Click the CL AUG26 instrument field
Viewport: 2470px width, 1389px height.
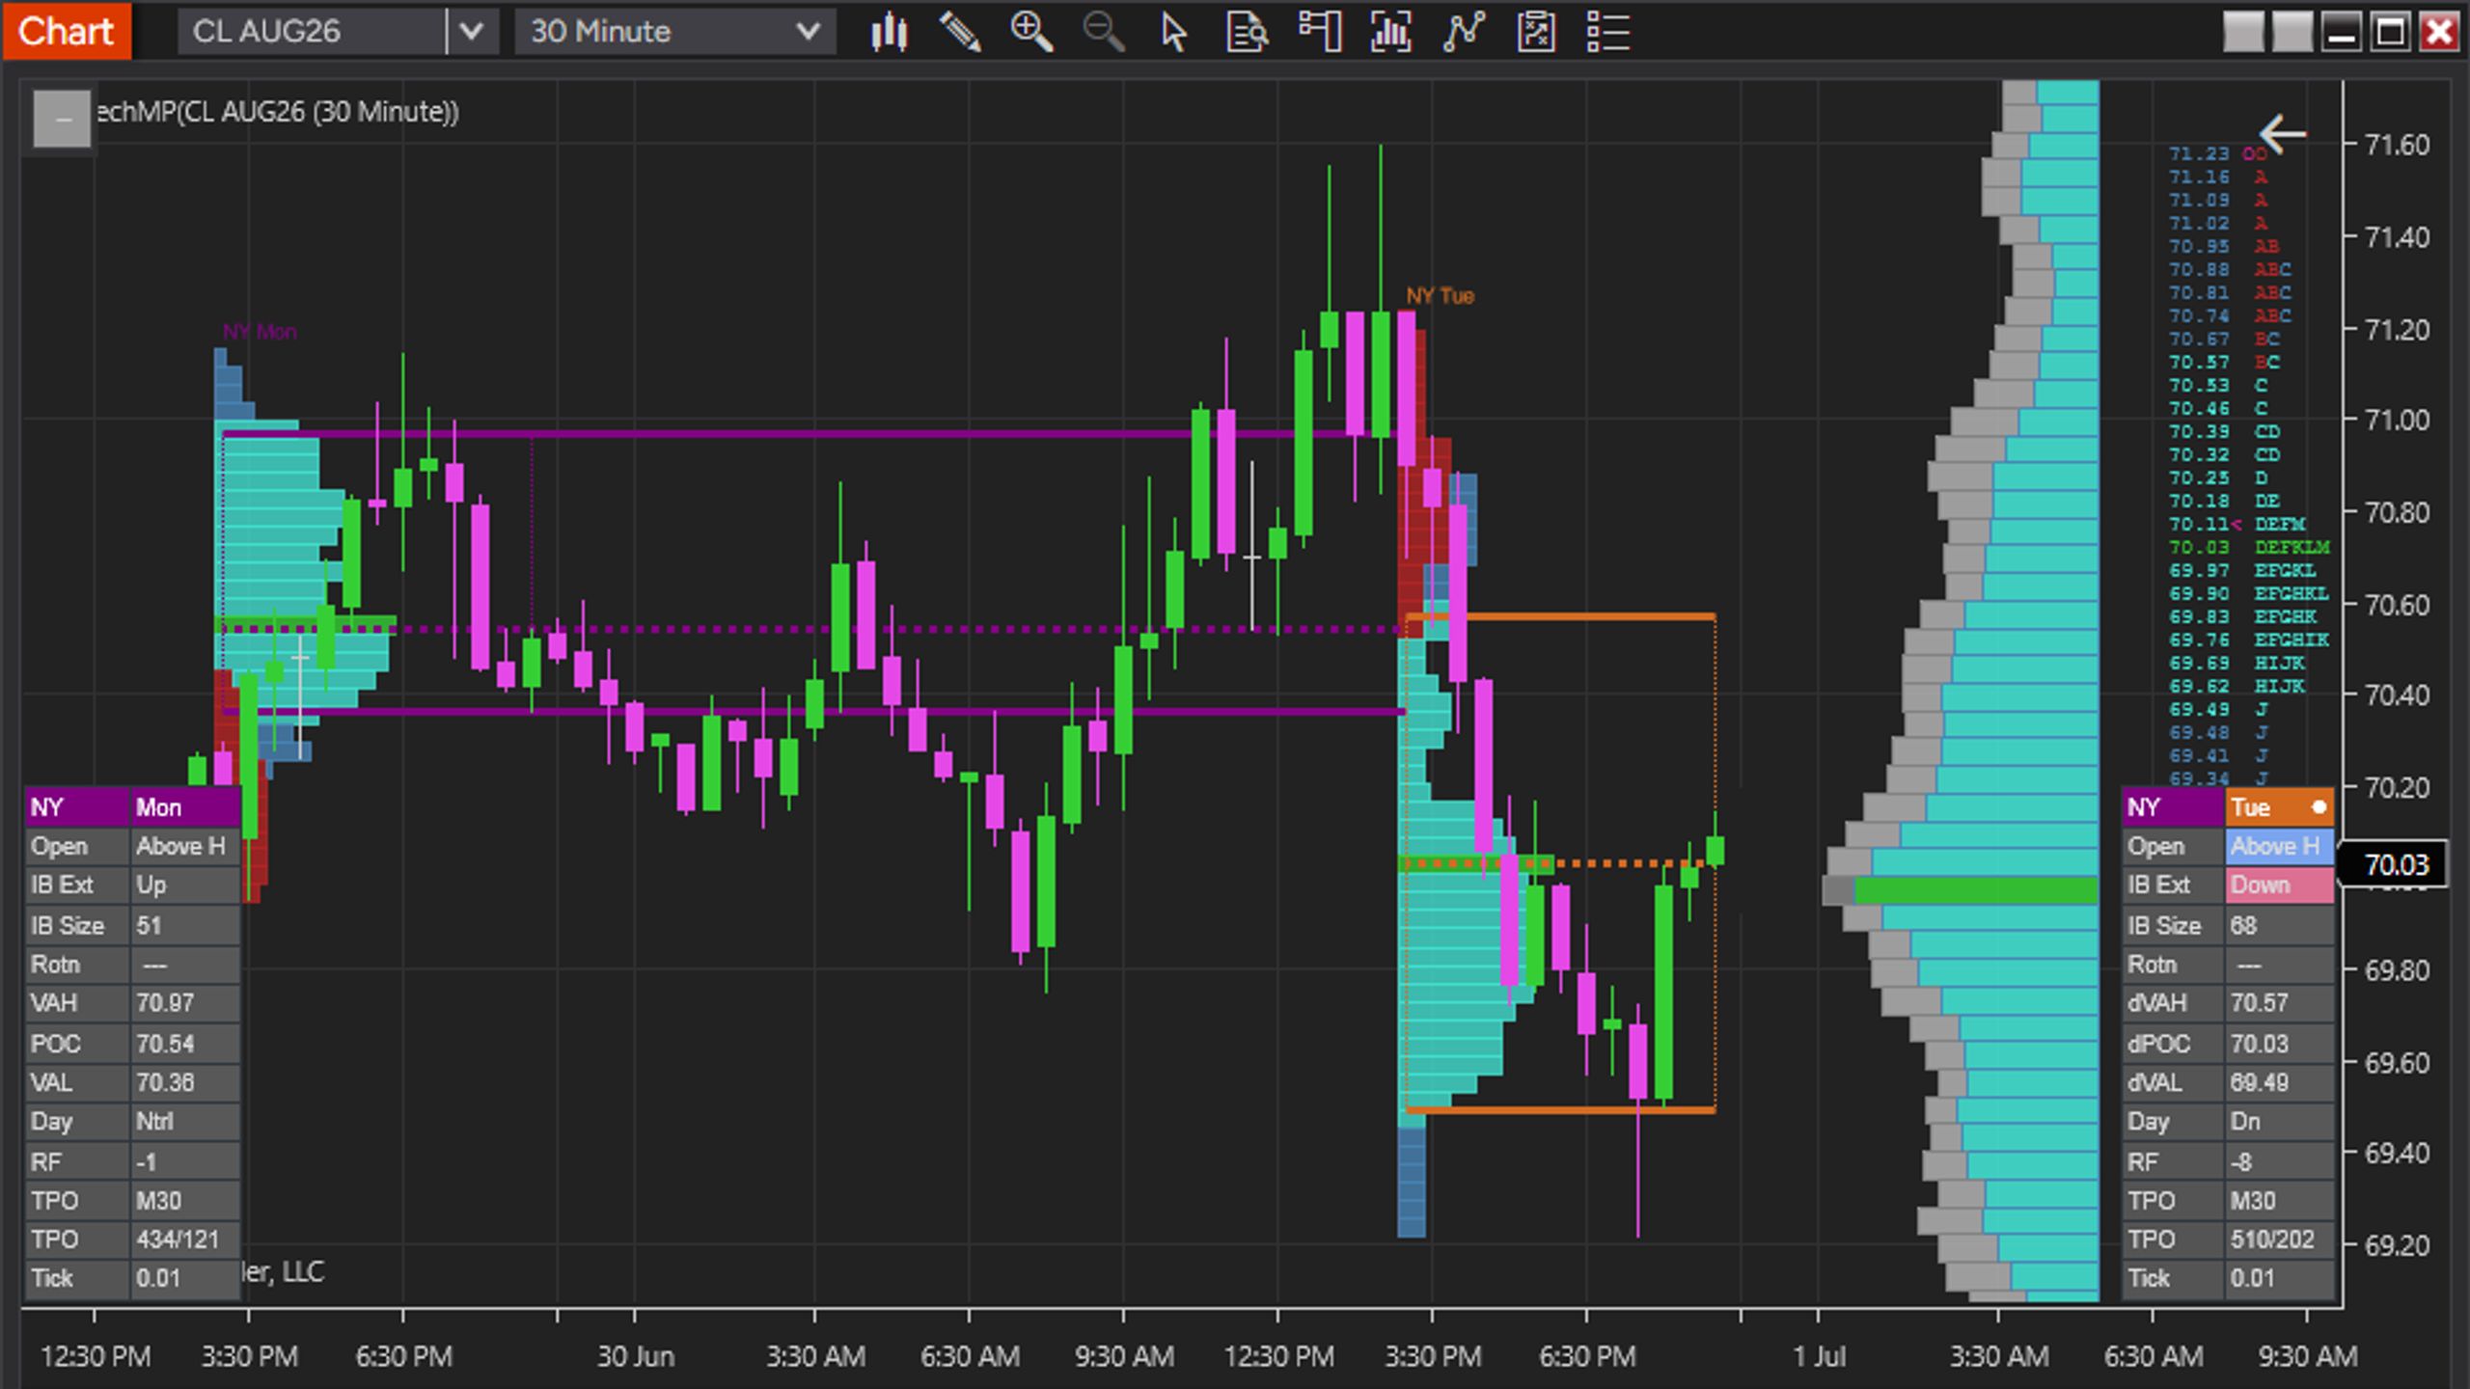[313, 32]
